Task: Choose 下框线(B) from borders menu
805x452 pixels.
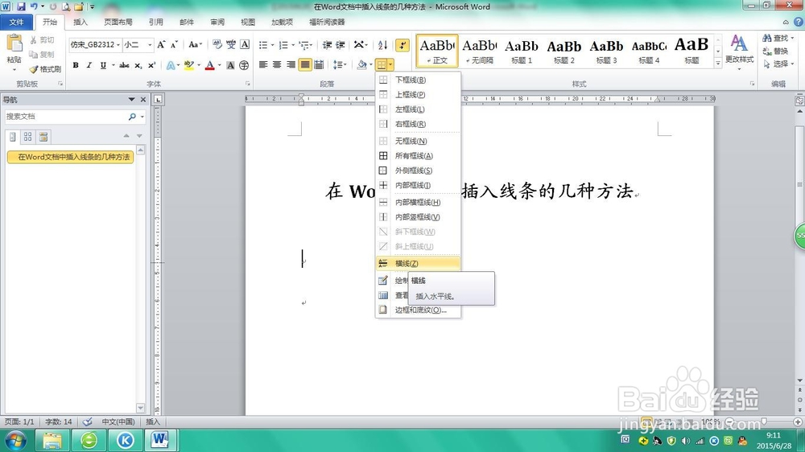Action: pos(418,80)
